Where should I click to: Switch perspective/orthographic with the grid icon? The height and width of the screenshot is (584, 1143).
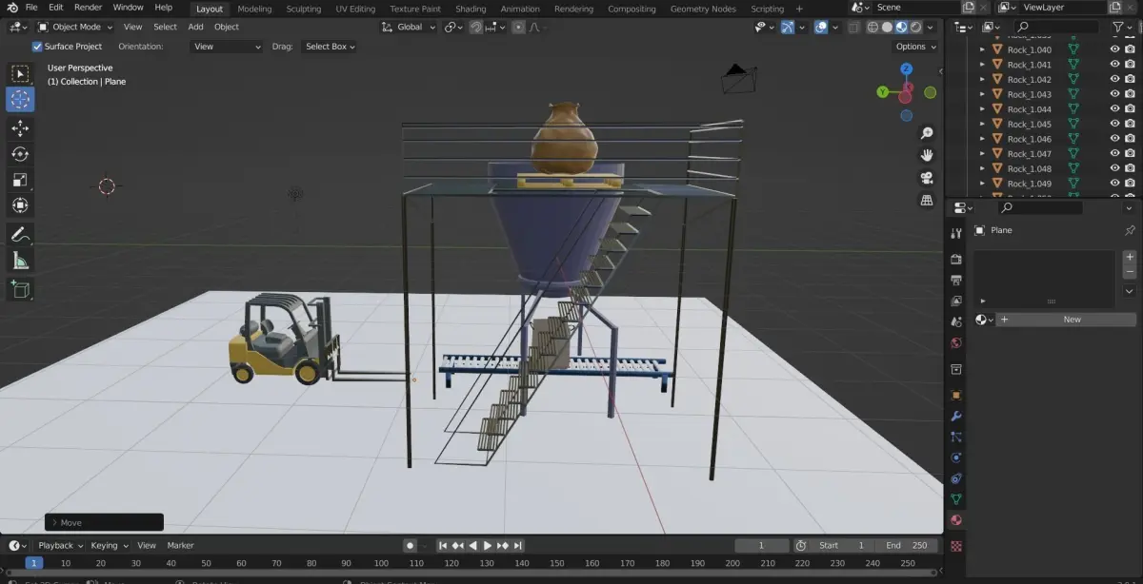[x=926, y=200]
